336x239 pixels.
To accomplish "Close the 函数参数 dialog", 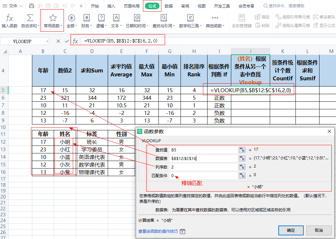I will pyautogui.click(x=329, y=131).
